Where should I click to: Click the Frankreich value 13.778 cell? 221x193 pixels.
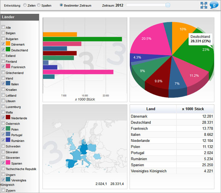(x=195, y=129)
